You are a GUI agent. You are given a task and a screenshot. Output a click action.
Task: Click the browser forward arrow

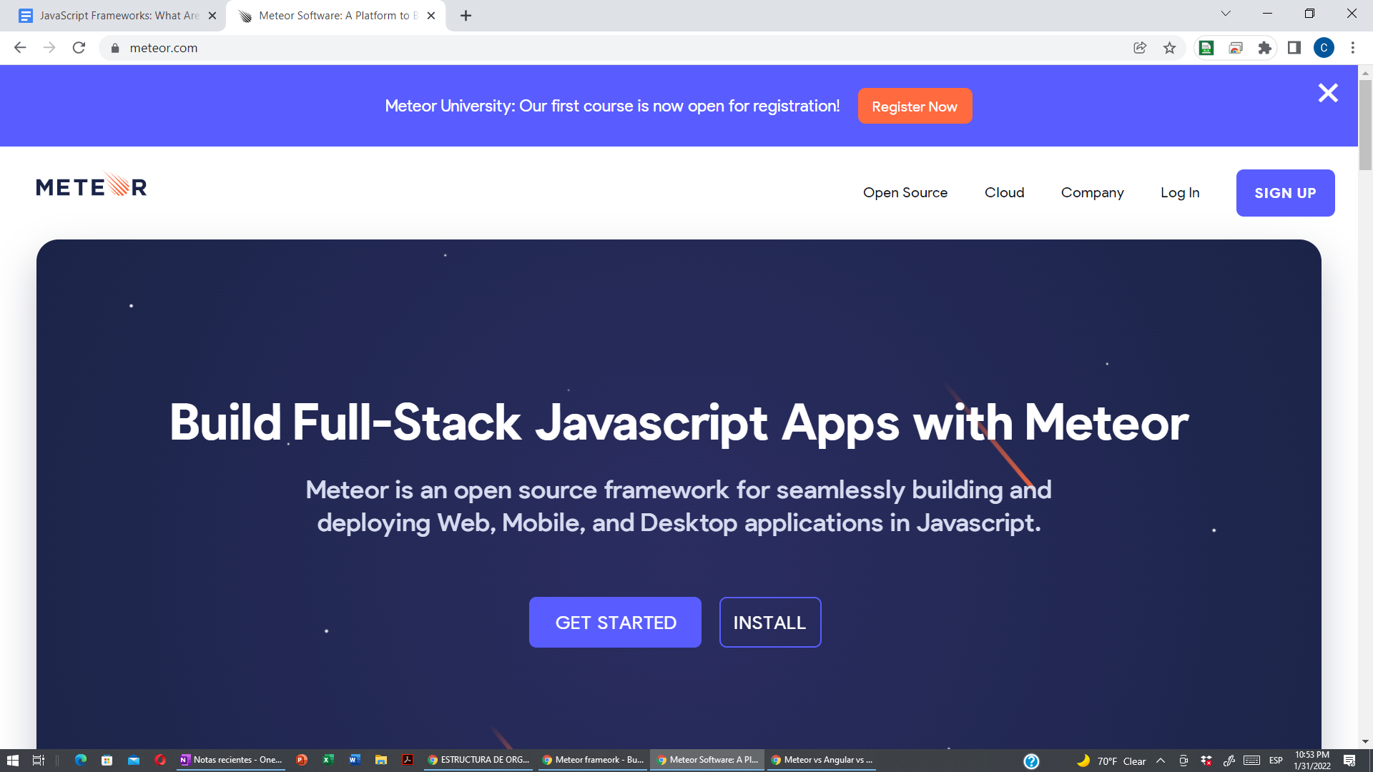49,48
